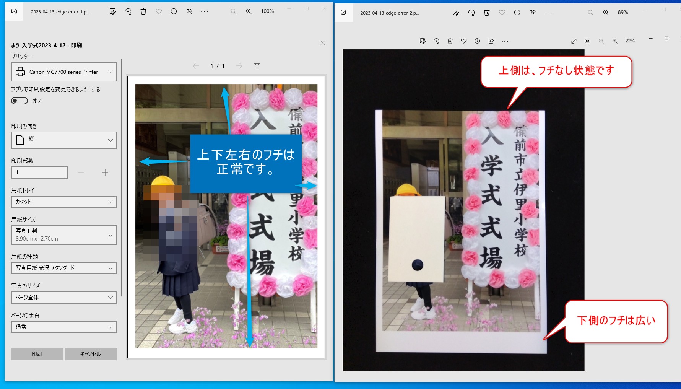681x389 pixels.
Task: Click edit image icon in right window title bar
Action: (x=456, y=13)
